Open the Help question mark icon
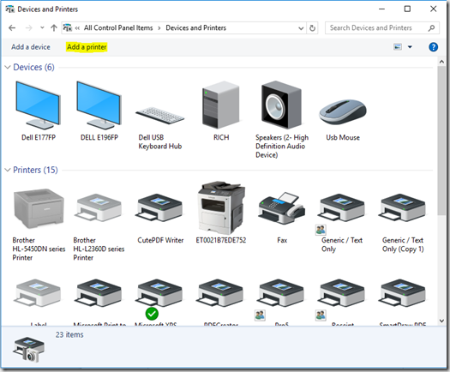450x372 pixels. click(433, 47)
